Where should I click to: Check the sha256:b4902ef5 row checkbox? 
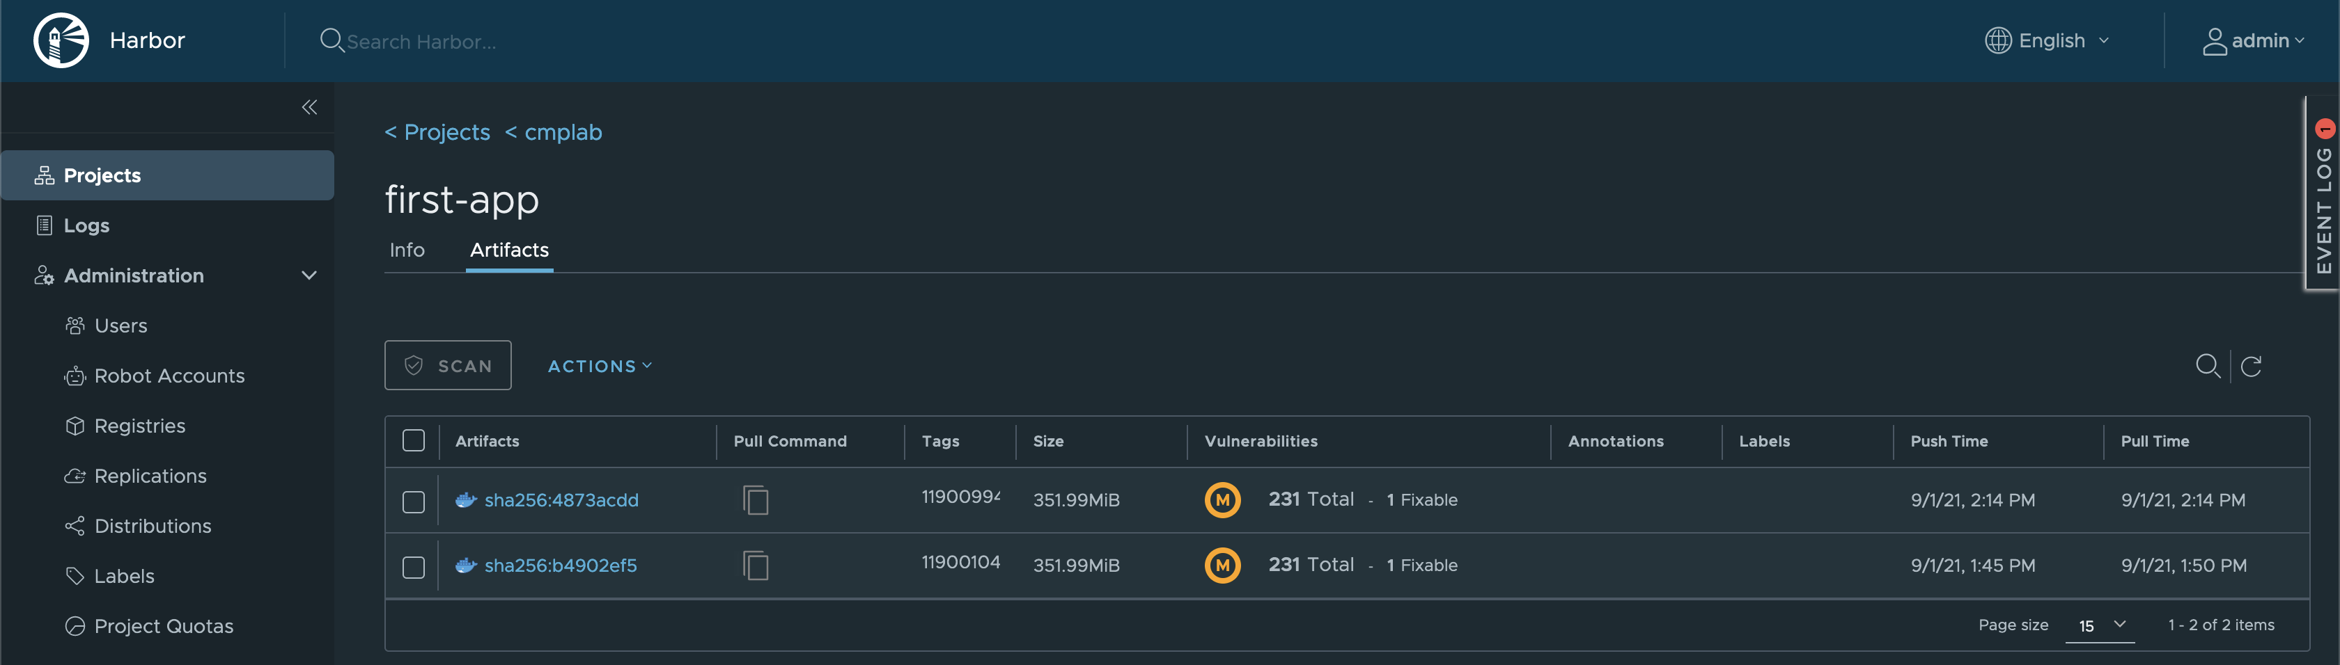(x=413, y=567)
